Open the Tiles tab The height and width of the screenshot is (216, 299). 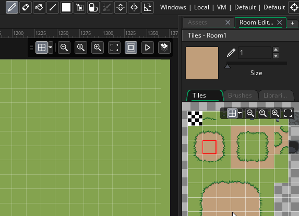coord(205,95)
